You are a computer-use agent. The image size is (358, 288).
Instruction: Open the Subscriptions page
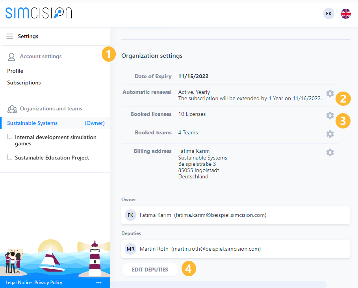coord(24,83)
